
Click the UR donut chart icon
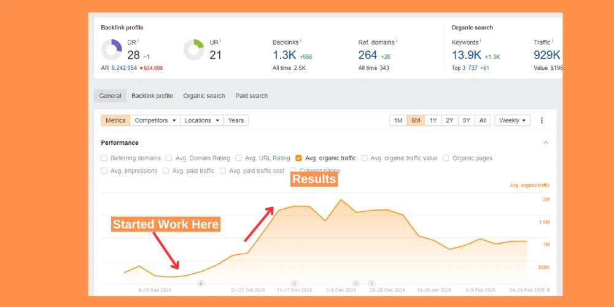pyautogui.click(x=194, y=50)
